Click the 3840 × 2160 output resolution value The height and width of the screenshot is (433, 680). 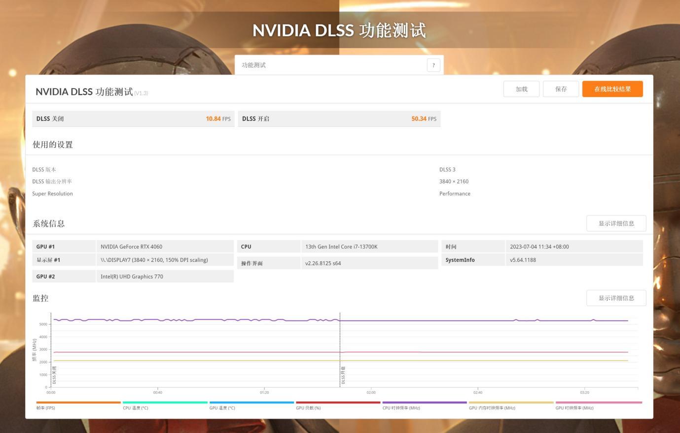tap(454, 182)
